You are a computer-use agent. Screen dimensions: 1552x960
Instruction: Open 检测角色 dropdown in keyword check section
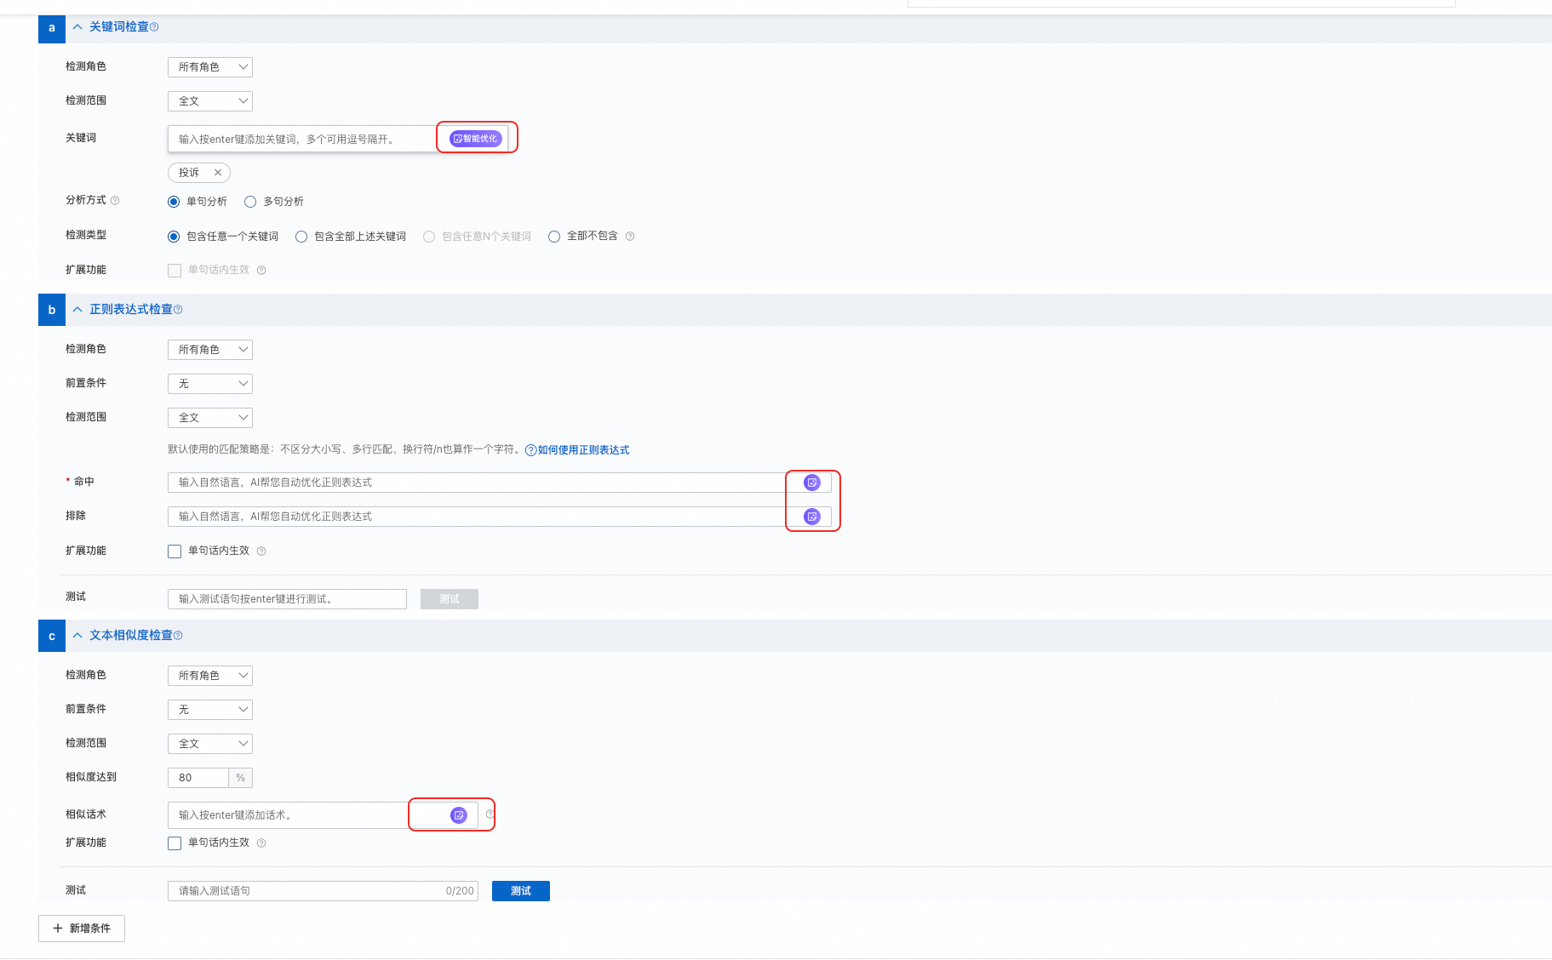pyautogui.click(x=210, y=67)
